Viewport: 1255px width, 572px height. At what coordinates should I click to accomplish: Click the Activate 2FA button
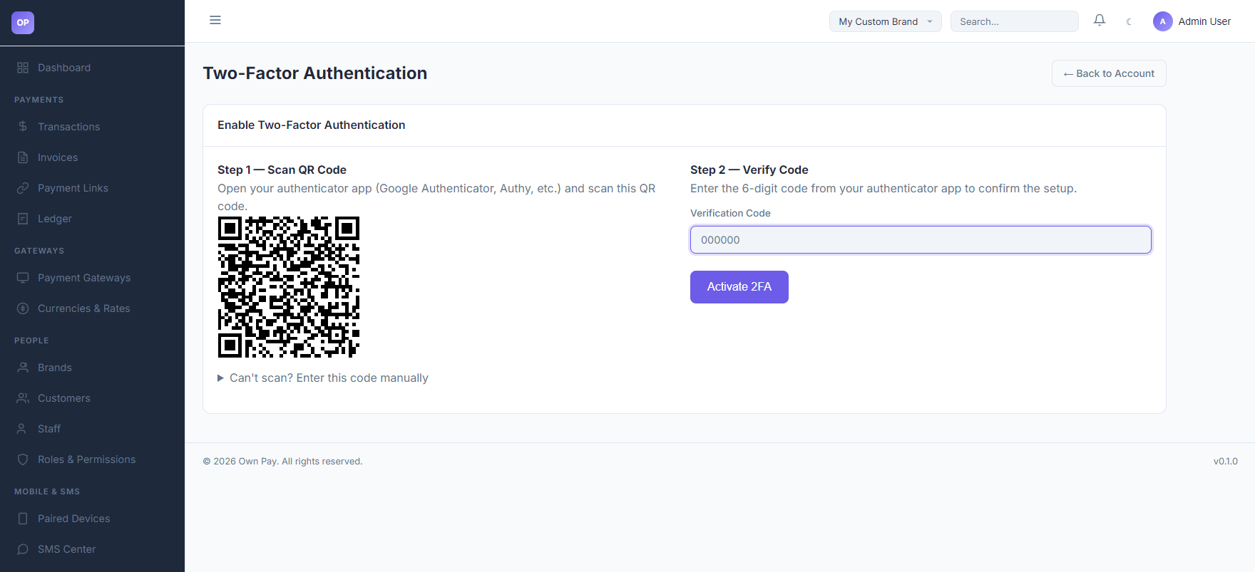(739, 287)
